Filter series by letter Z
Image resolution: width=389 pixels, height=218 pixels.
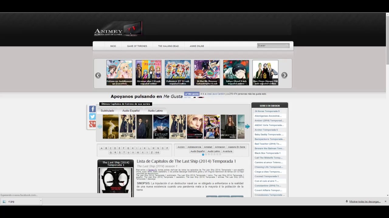click(152, 153)
